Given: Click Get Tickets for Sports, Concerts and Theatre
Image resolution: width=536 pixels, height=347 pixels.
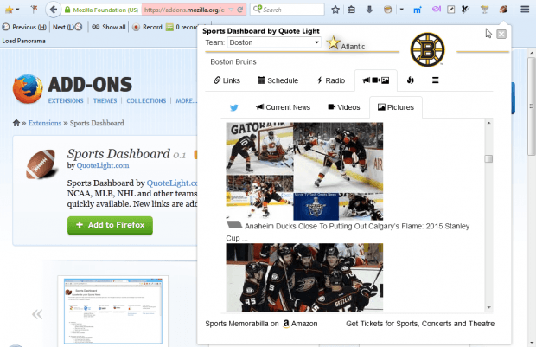Looking at the screenshot, I should (x=420, y=324).
